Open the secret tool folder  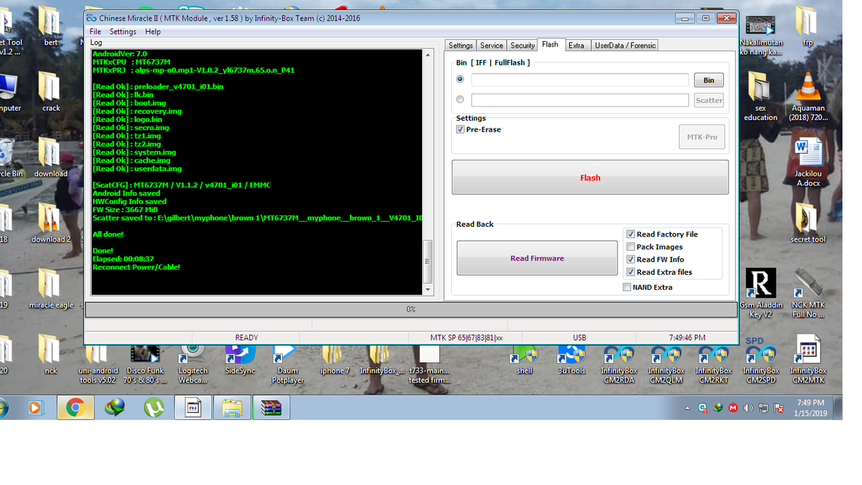coord(807,224)
